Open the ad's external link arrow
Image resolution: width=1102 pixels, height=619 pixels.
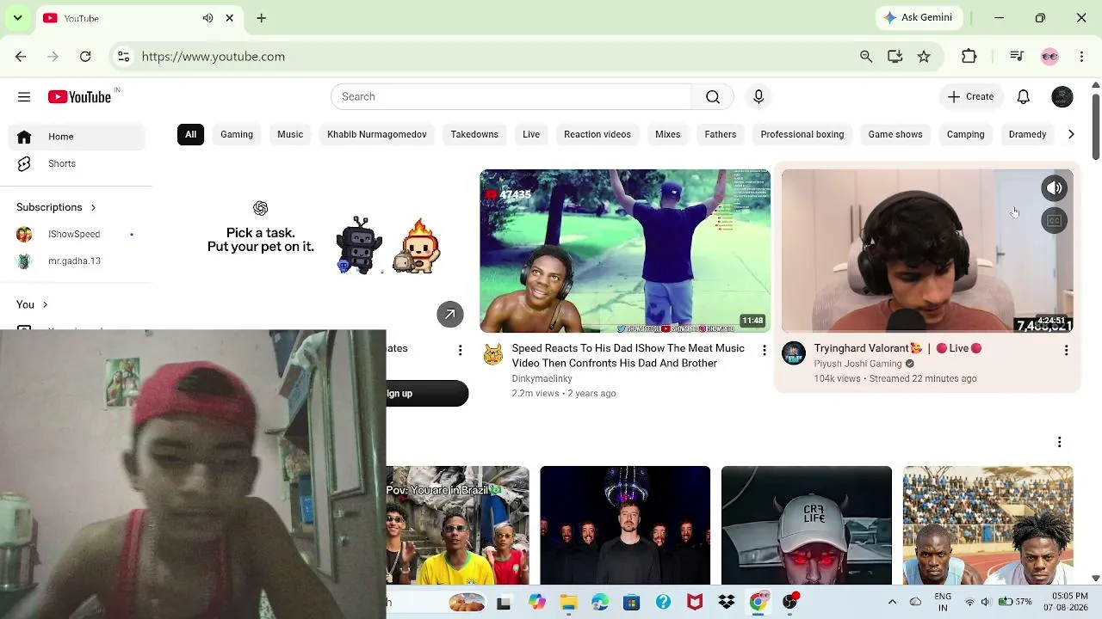449,315
